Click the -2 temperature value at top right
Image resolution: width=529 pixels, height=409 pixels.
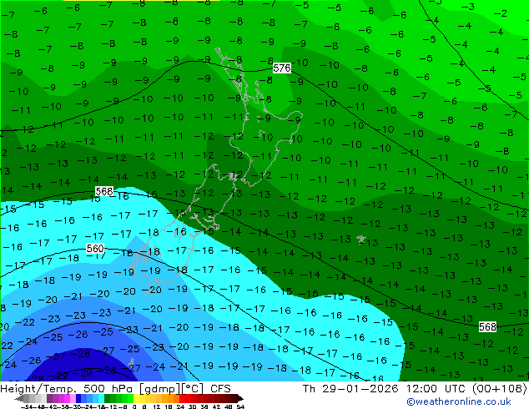point(501,13)
